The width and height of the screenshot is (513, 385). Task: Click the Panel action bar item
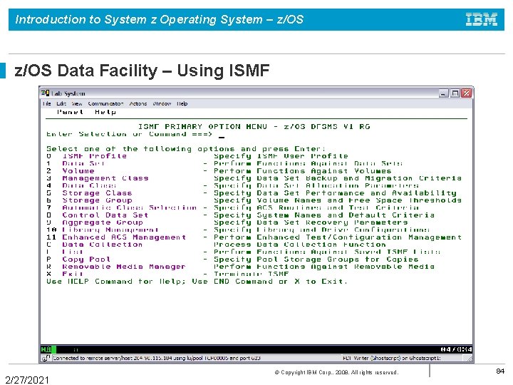pyautogui.click(x=71, y=112)
